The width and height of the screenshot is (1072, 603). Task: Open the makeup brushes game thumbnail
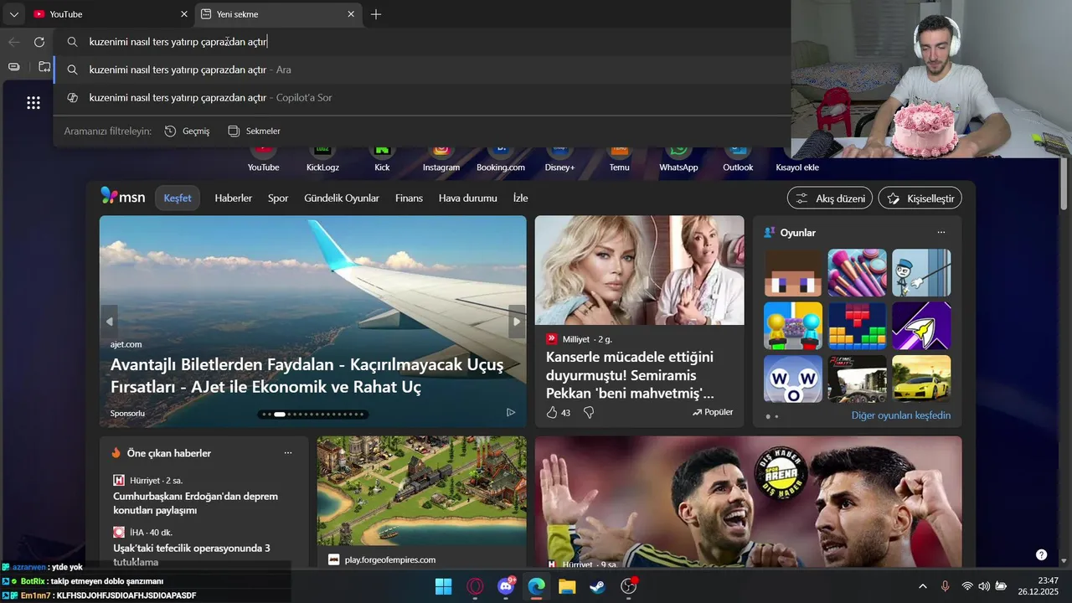(x=858, y=273)
